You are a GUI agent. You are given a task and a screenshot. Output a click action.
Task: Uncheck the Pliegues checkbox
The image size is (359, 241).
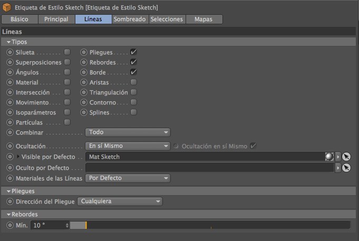133,52
